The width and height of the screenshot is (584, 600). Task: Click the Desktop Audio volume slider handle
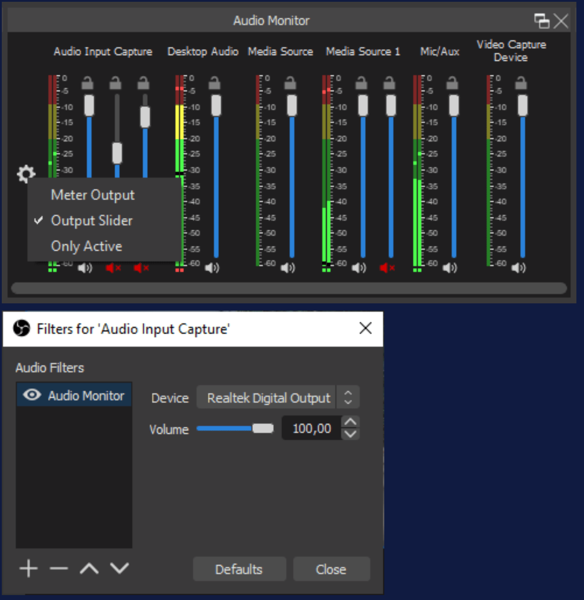216,105
